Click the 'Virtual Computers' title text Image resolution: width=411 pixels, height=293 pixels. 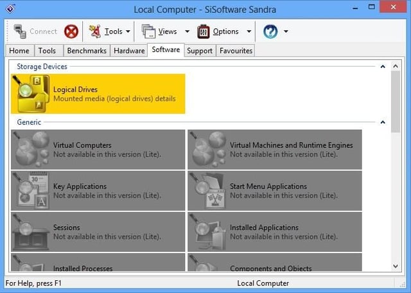pos(82,145)
